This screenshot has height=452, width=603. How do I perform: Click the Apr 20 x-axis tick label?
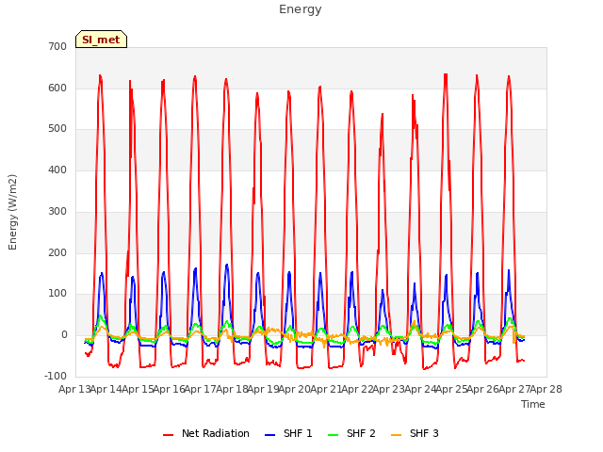(295, 389)
